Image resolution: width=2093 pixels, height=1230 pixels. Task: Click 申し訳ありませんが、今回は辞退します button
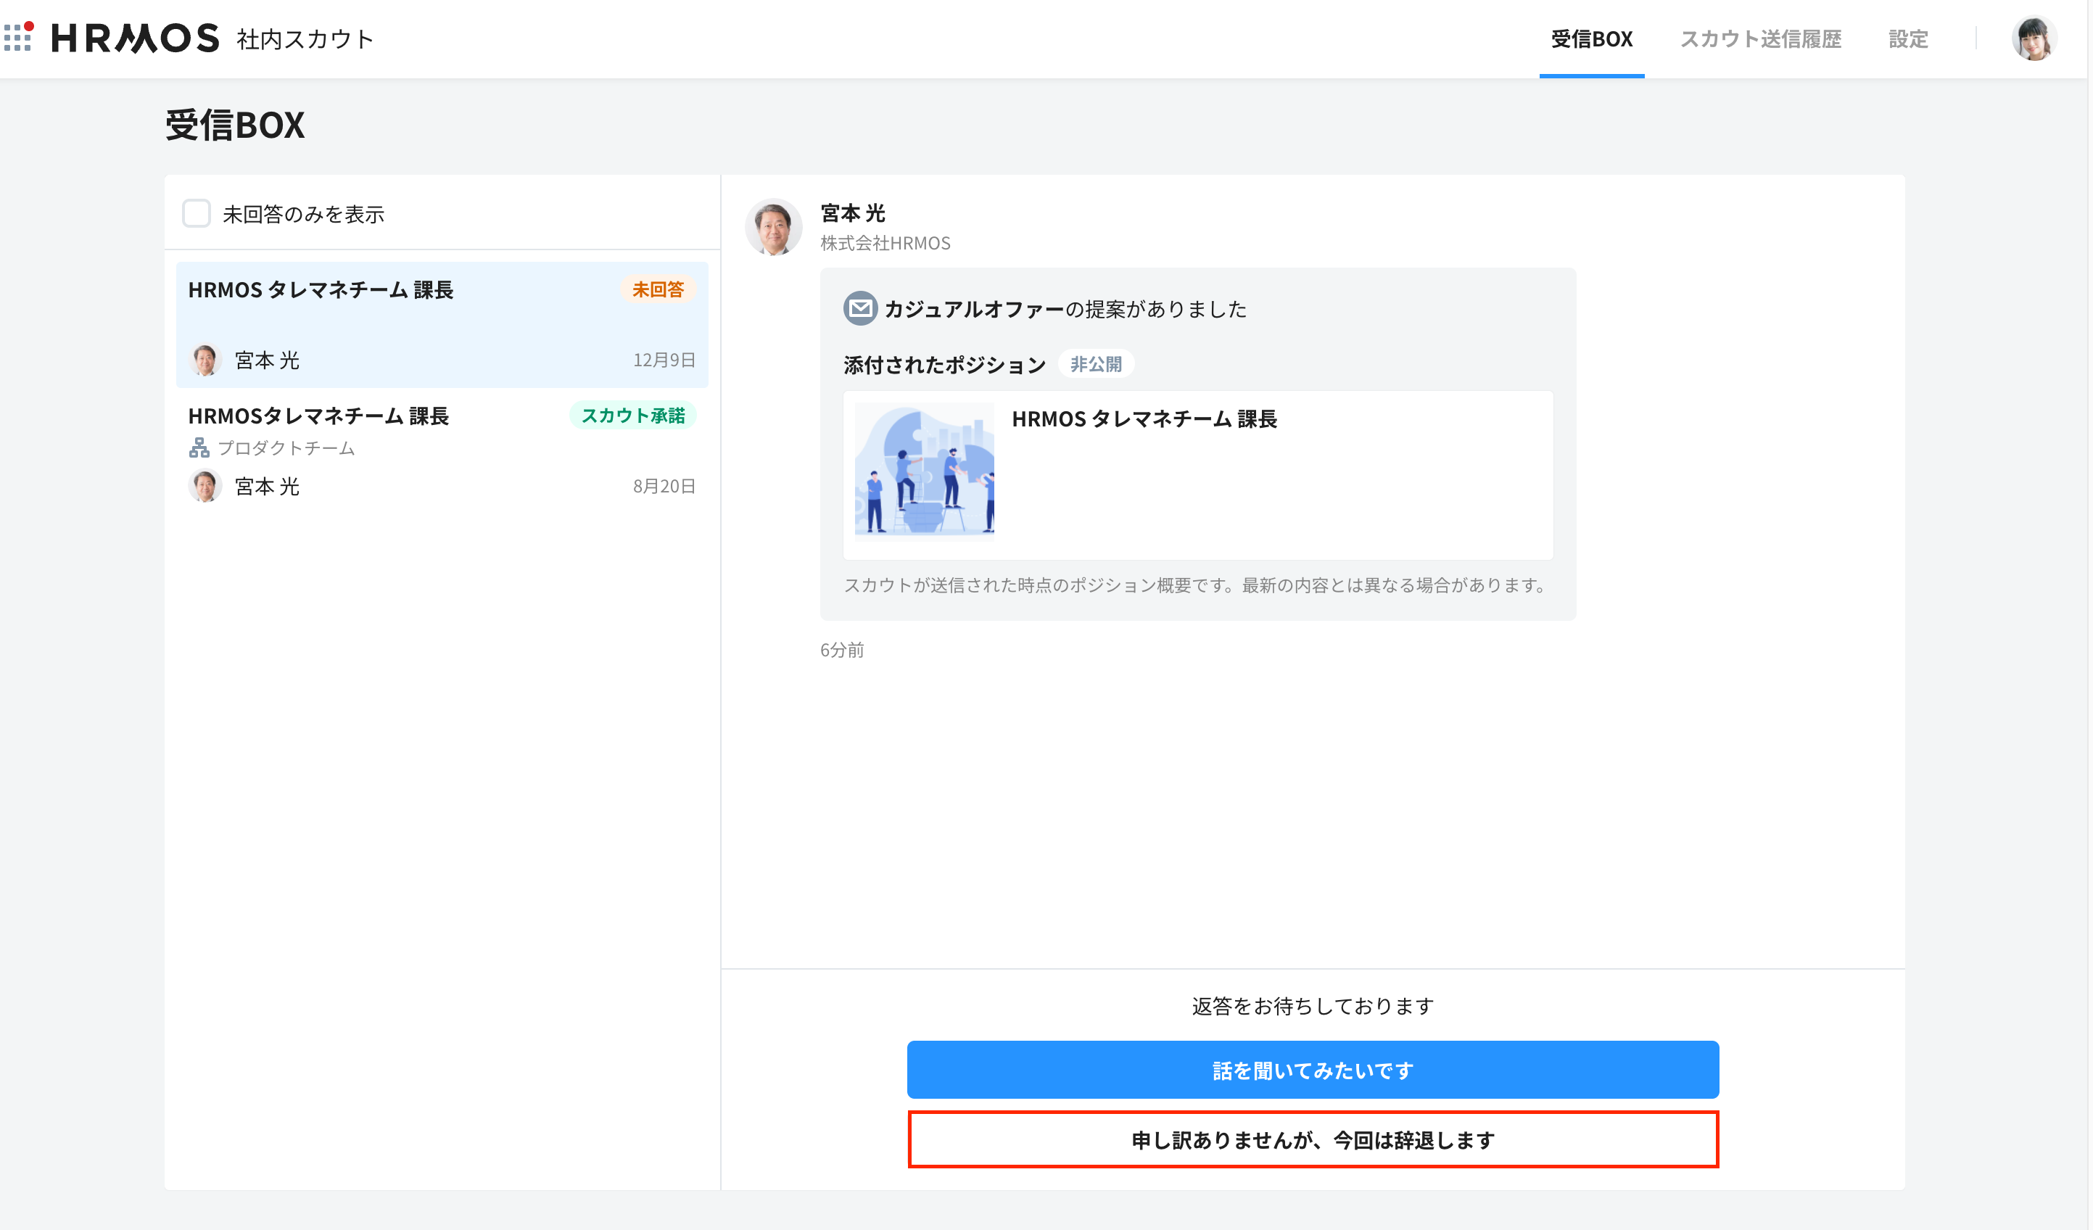[x=1312, y=1139]
